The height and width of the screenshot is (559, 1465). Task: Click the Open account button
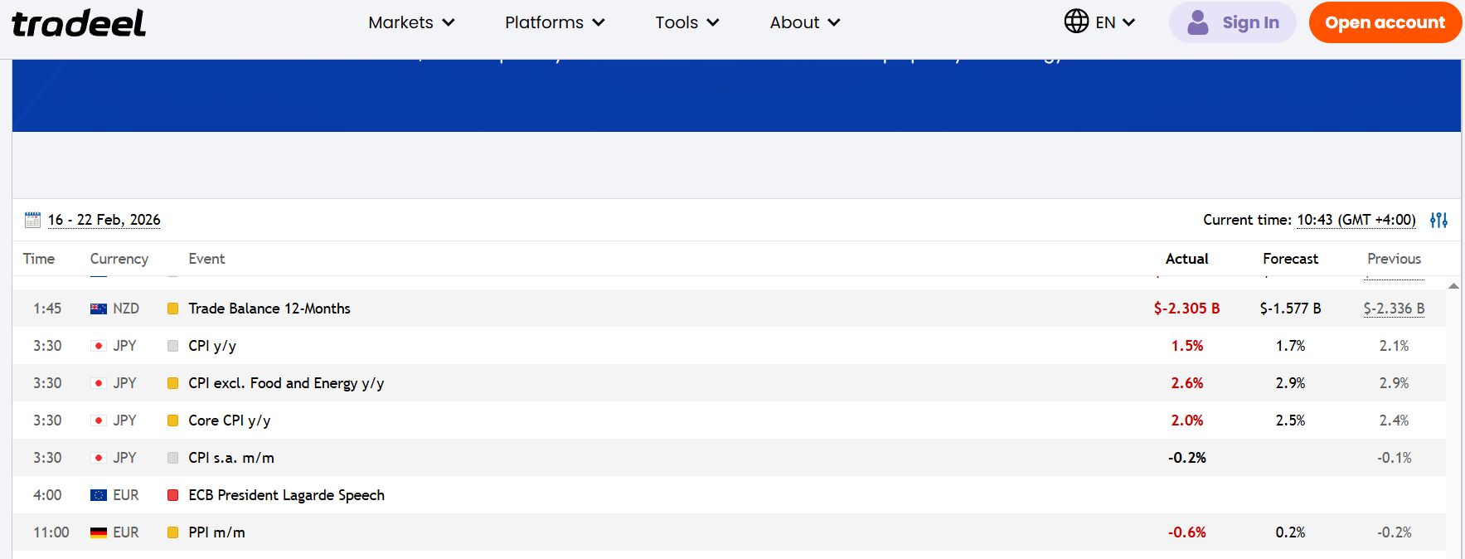pos(1385,22)
